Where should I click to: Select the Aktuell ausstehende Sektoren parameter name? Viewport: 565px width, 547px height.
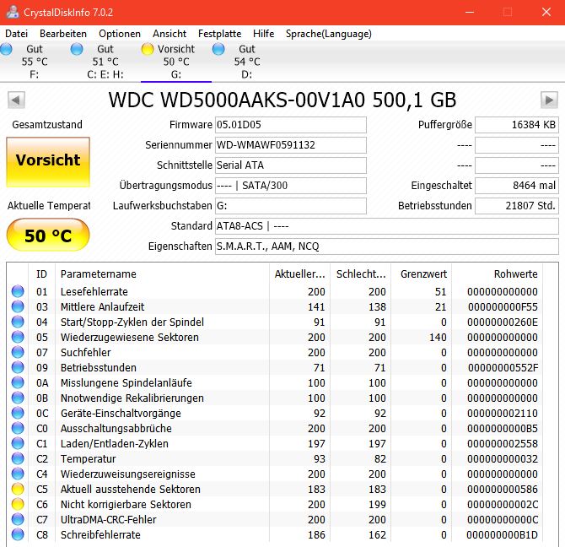tap(131, 489)
